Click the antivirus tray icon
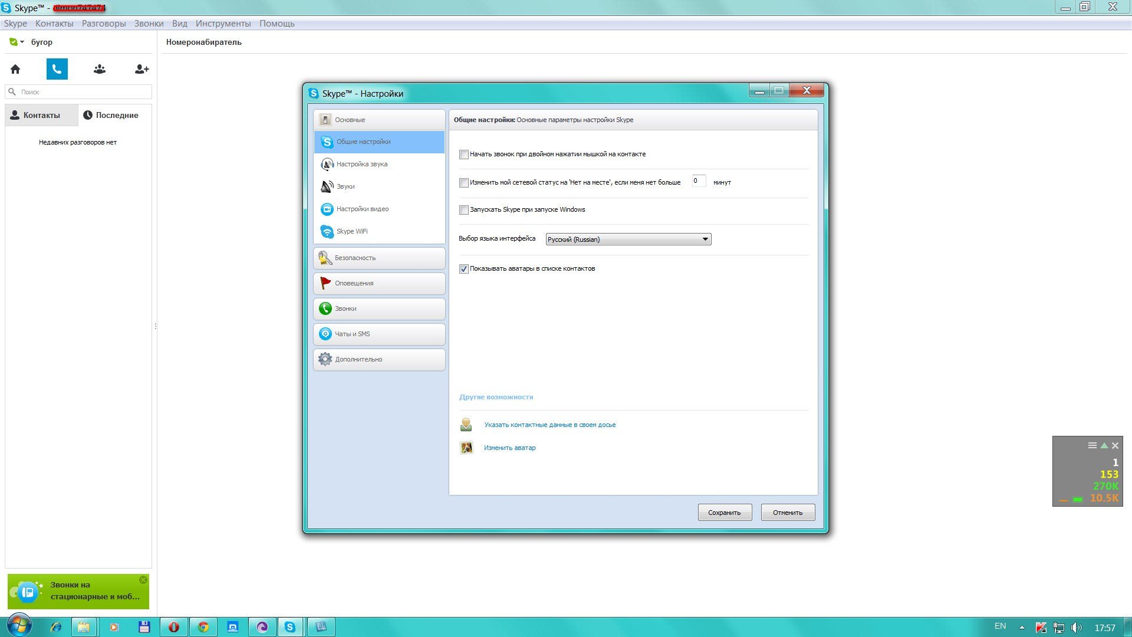1132x637 pixels. pos(1041,628)
